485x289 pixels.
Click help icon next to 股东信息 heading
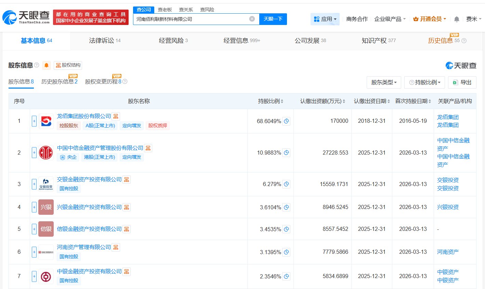[37, 65]
